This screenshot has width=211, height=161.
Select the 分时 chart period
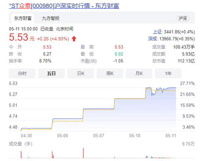click(22, 73)
